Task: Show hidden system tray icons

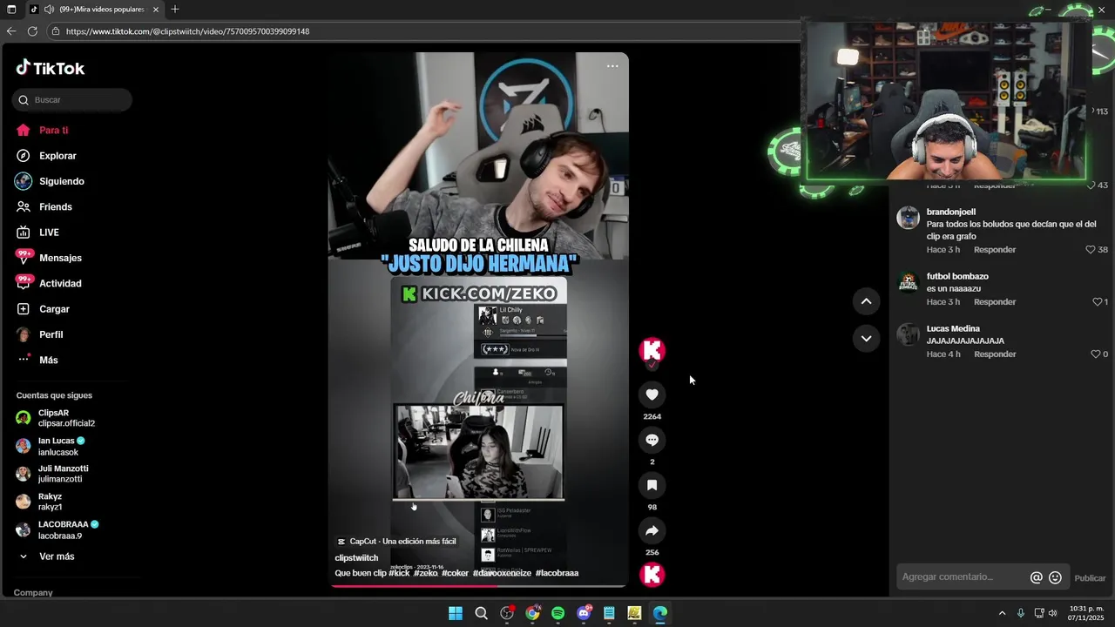Action: pos(1002,613)
